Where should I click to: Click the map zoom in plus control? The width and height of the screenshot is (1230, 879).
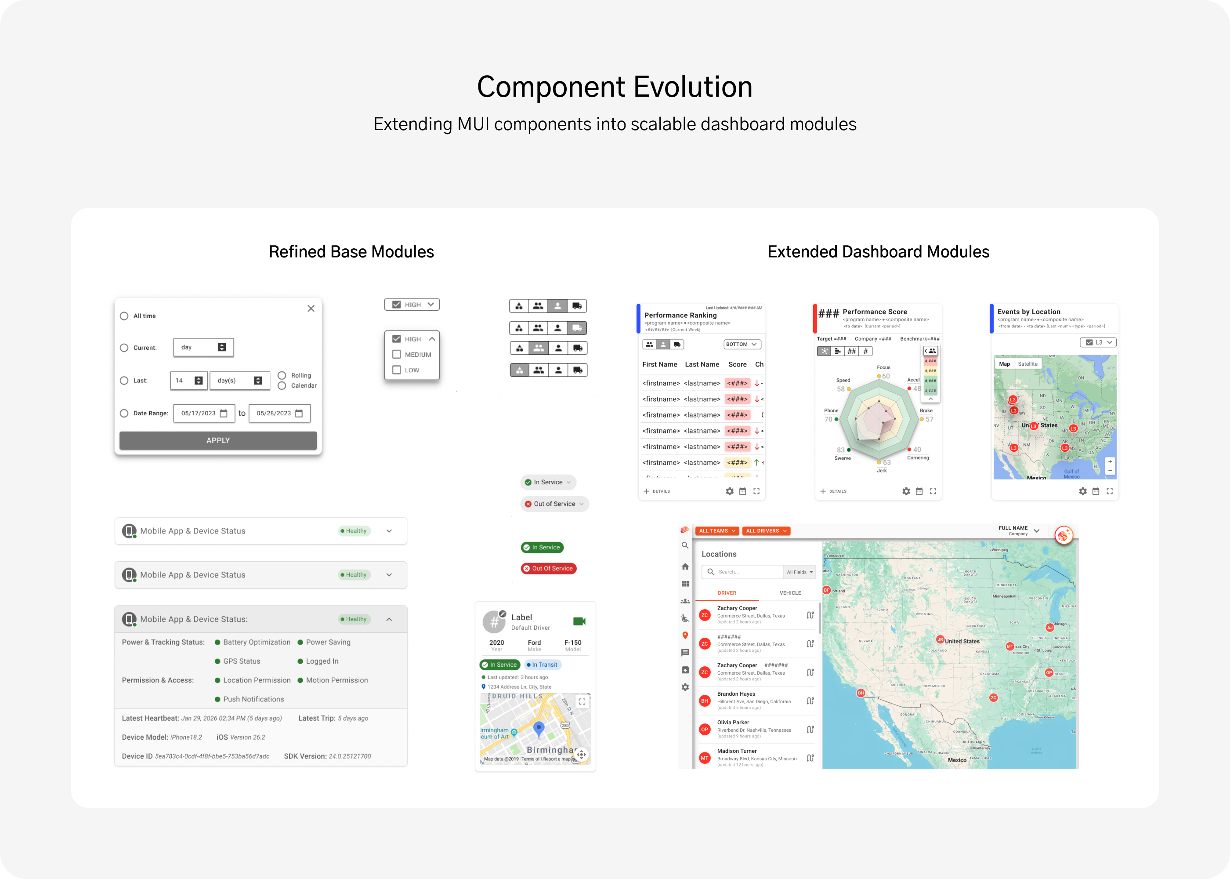(1110, 461)
